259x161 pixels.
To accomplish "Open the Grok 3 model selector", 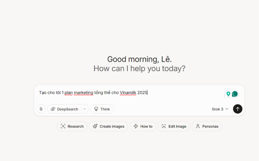I will coord(220,109).
